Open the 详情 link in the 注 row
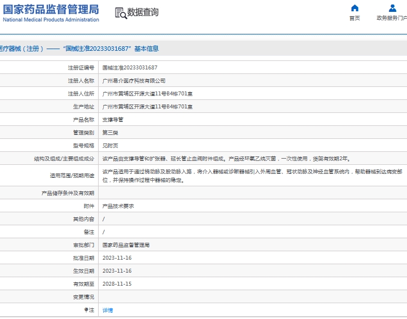 [x=108, y=310]
